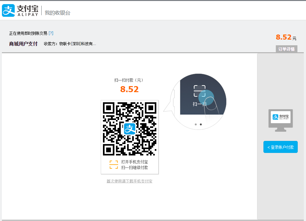This screenshot has width=306, height=221.
Task: Click the orange scan-frame icon below QR code
Action: [x=113, y=165]
